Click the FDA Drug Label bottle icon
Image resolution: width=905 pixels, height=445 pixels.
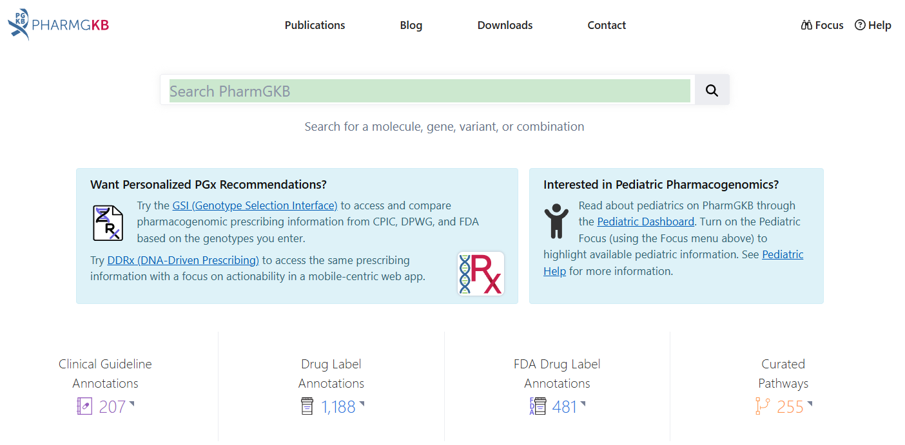537,406
